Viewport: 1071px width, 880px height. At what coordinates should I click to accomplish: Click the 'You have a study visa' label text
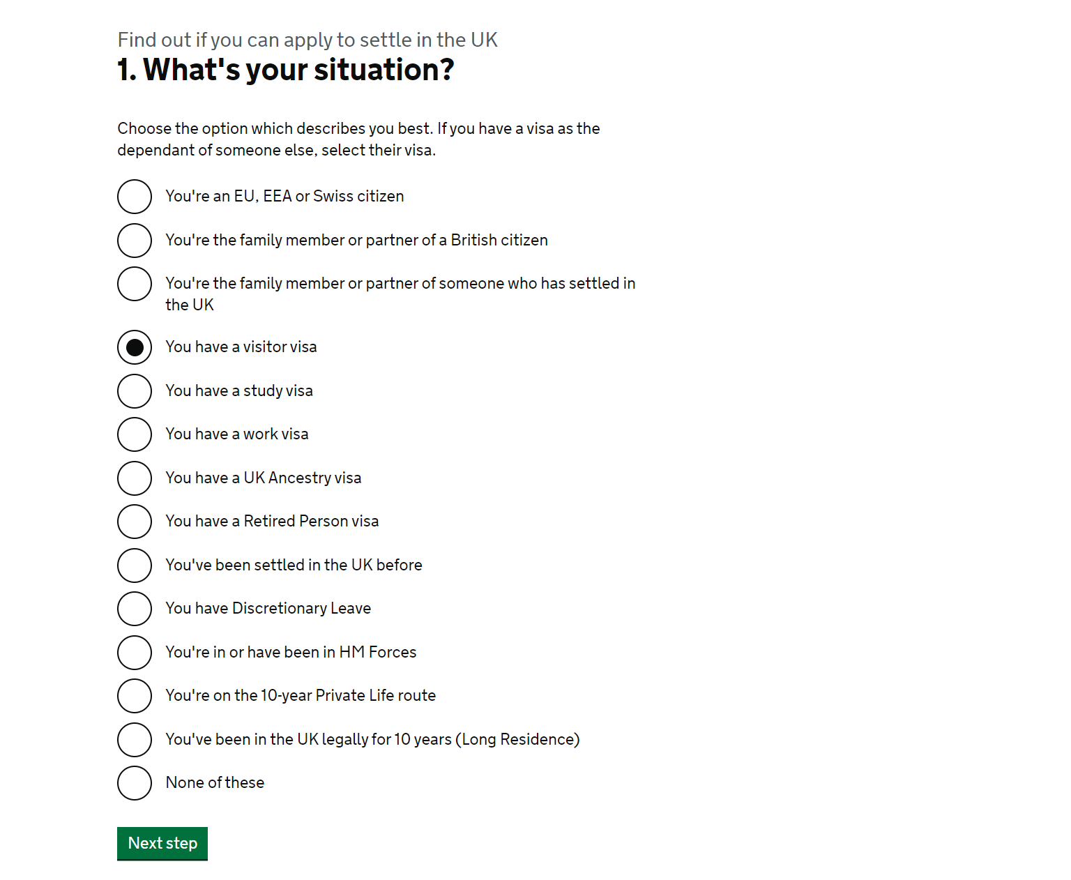[x=239, y=390]
